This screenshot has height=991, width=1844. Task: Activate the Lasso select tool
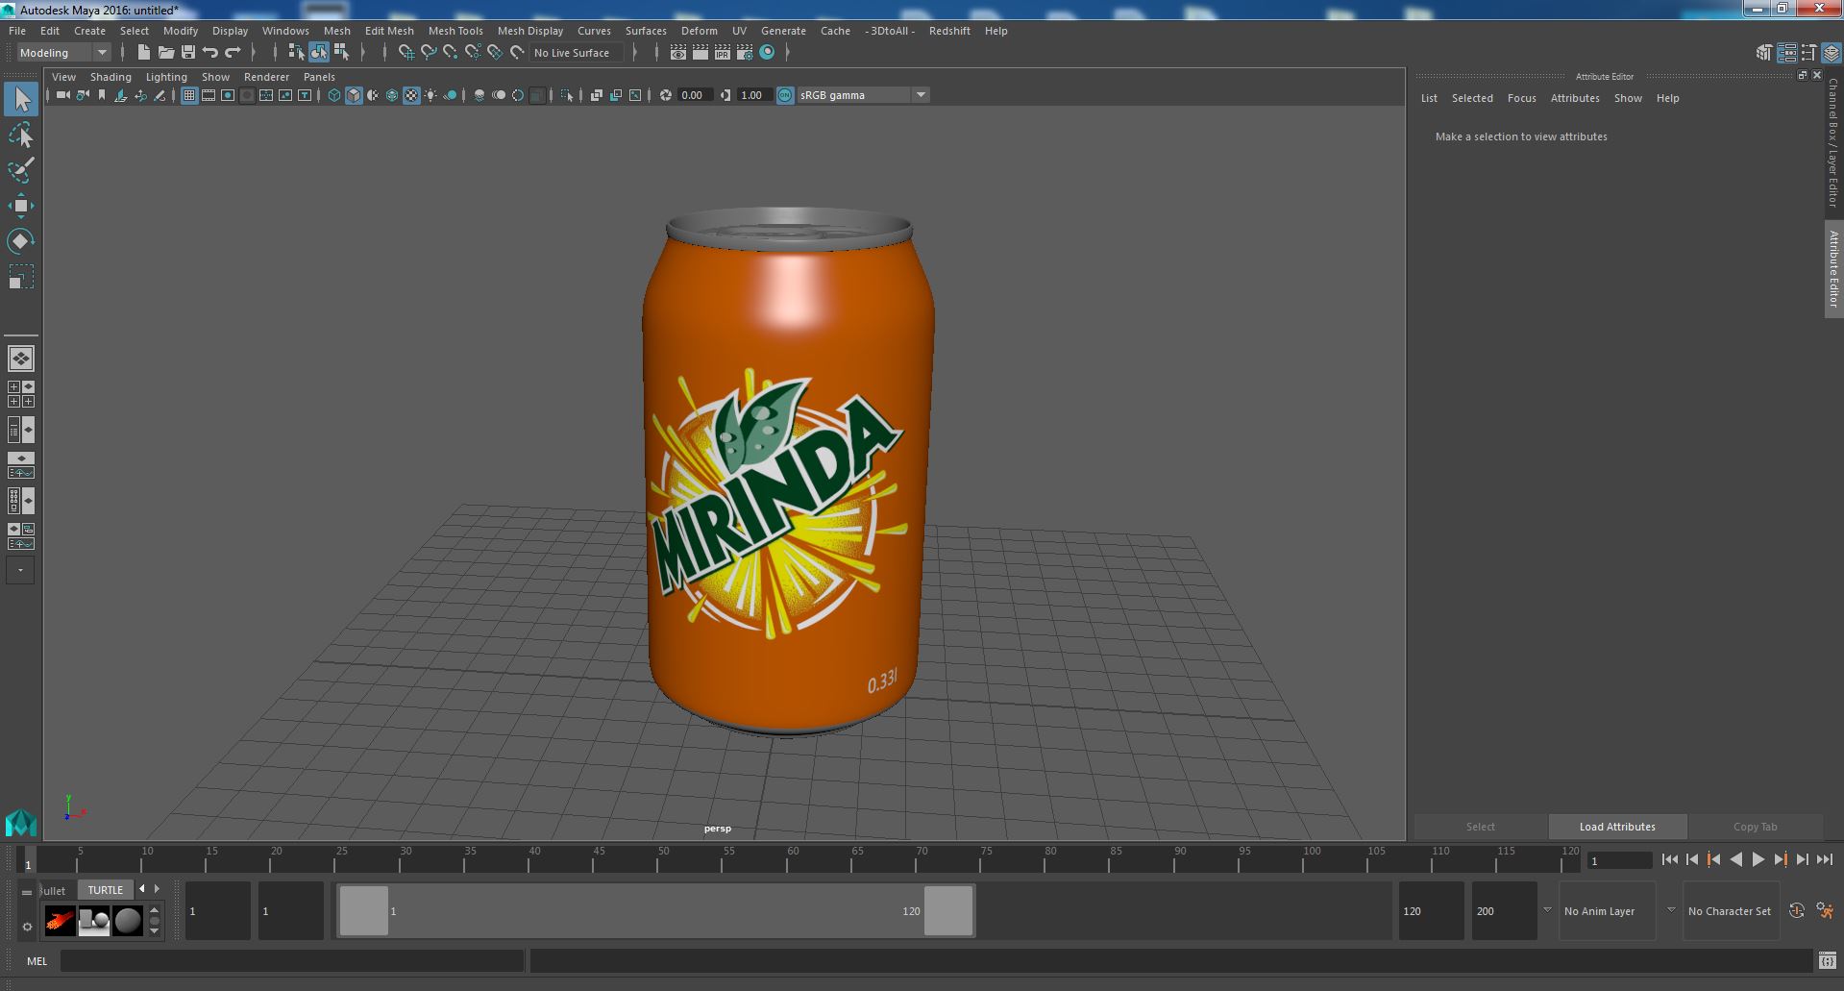click(21, 136)
